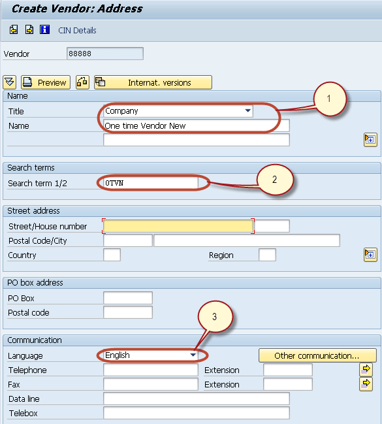The image size is (382, 424).
Task: Open the CIN Details menu item
Action: point(77,30)
